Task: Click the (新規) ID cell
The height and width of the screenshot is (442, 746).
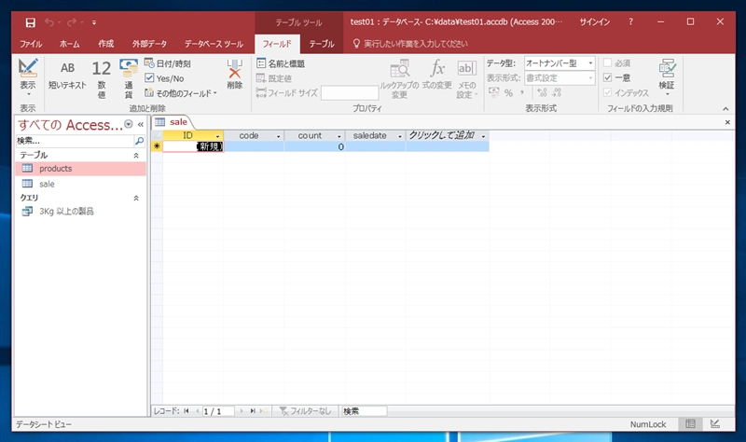Action: point(193,146)
